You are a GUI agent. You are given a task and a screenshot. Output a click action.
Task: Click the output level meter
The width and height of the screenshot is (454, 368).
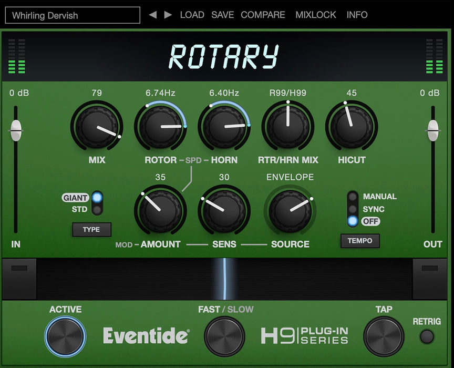(435, 56)
